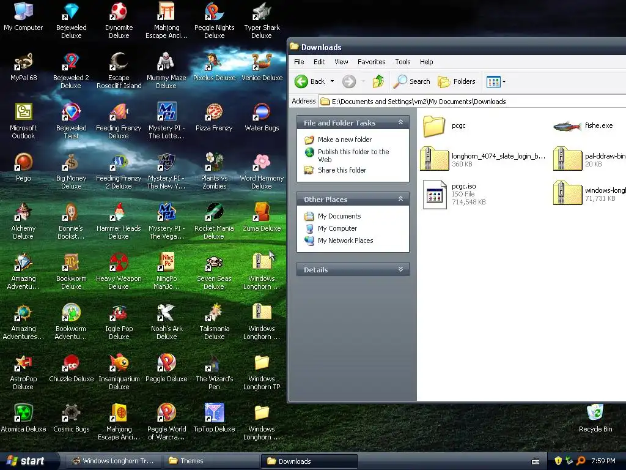Screen dimensions: 626x470
Task: Select the pcgc.iso file
Action: pos(454,194)
